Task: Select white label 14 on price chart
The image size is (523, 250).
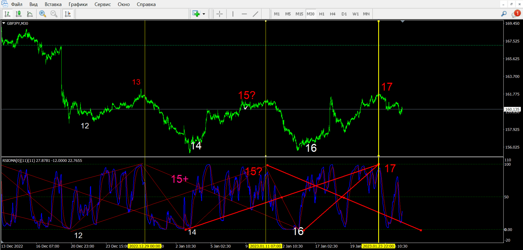Action: pyautogui.click(x=196, y=146)
